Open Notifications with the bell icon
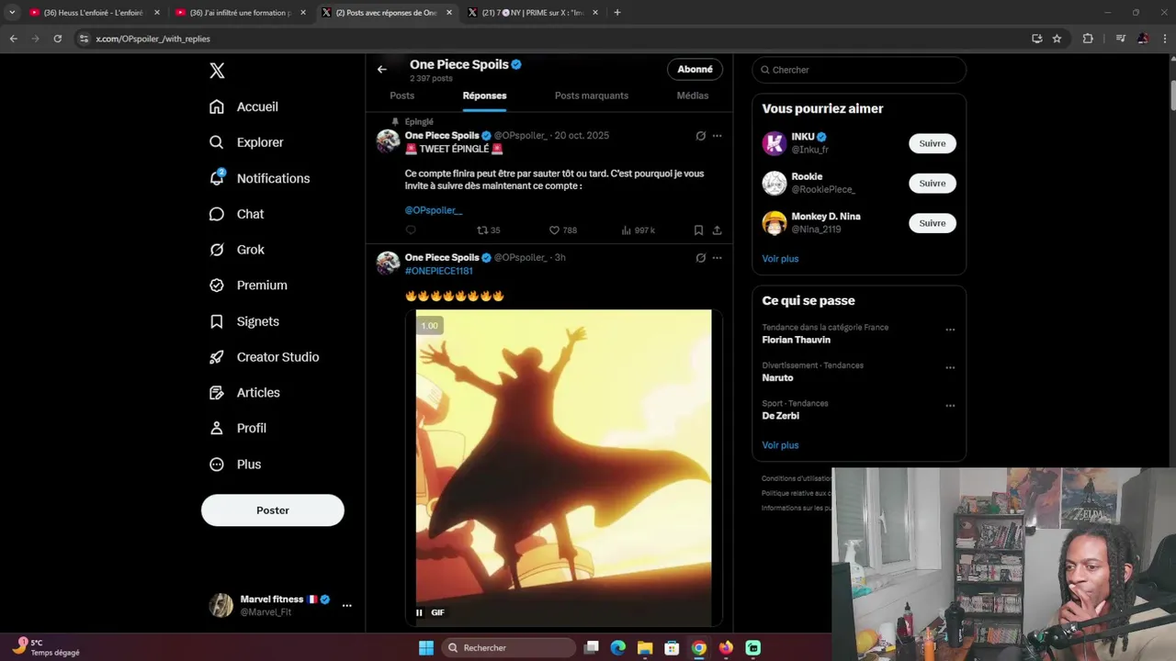 coord(259,178)
